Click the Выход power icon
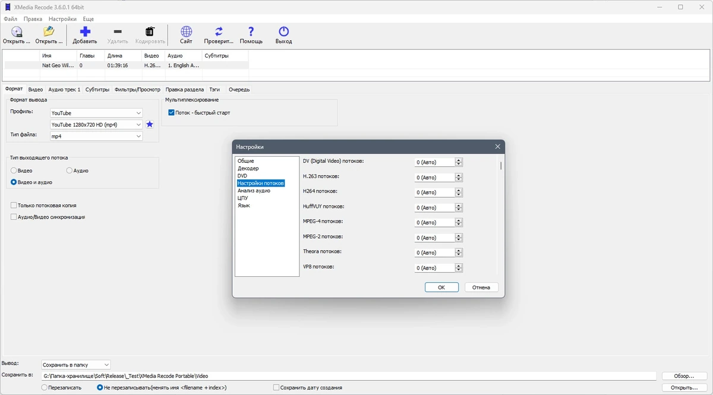The width and height of the screenshot is (713, 395). click(x=283, y=32)
